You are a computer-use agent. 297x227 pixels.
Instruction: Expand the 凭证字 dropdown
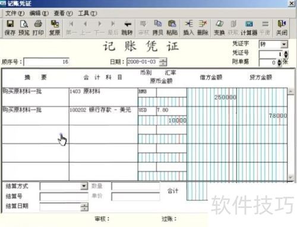pos(284,44)
